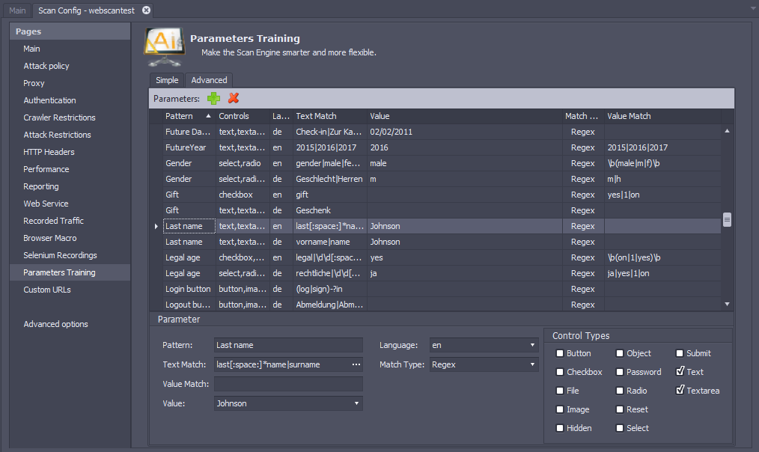Viewport: 759px width, 452px height.
Task: Enable the Reset control type
Action: pyautogui.click(x=620, y=409)
